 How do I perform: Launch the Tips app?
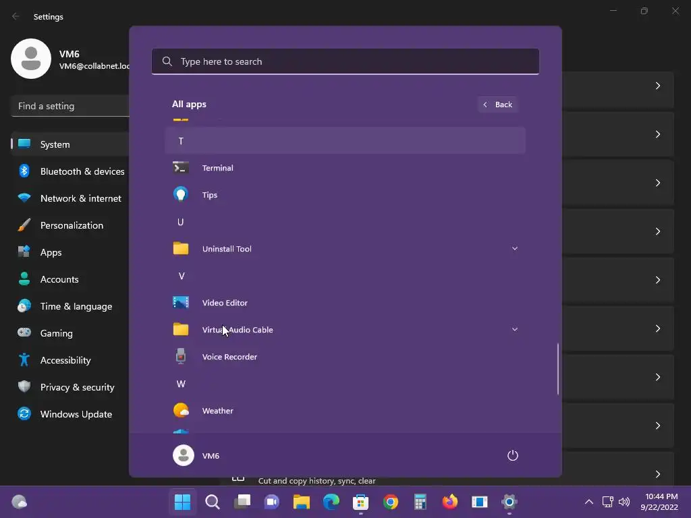345,195
